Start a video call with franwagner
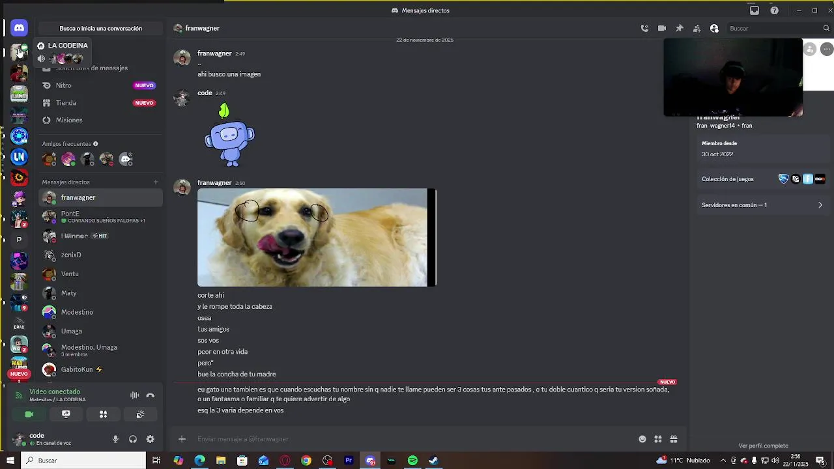 point(662,28)
